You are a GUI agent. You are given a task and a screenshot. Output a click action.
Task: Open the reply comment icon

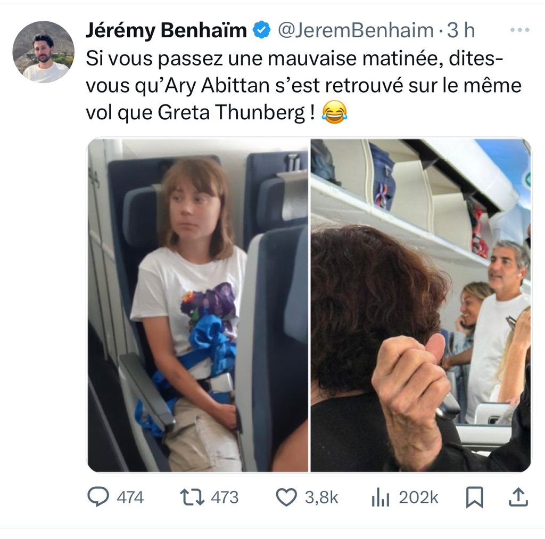tap(98, 496)
